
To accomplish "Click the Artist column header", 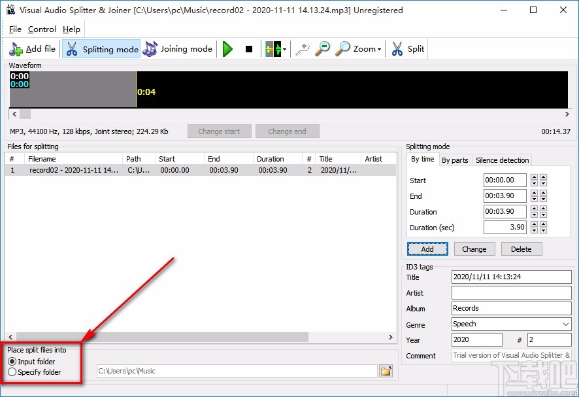I will pyautogui.click(x=378, y=159).
